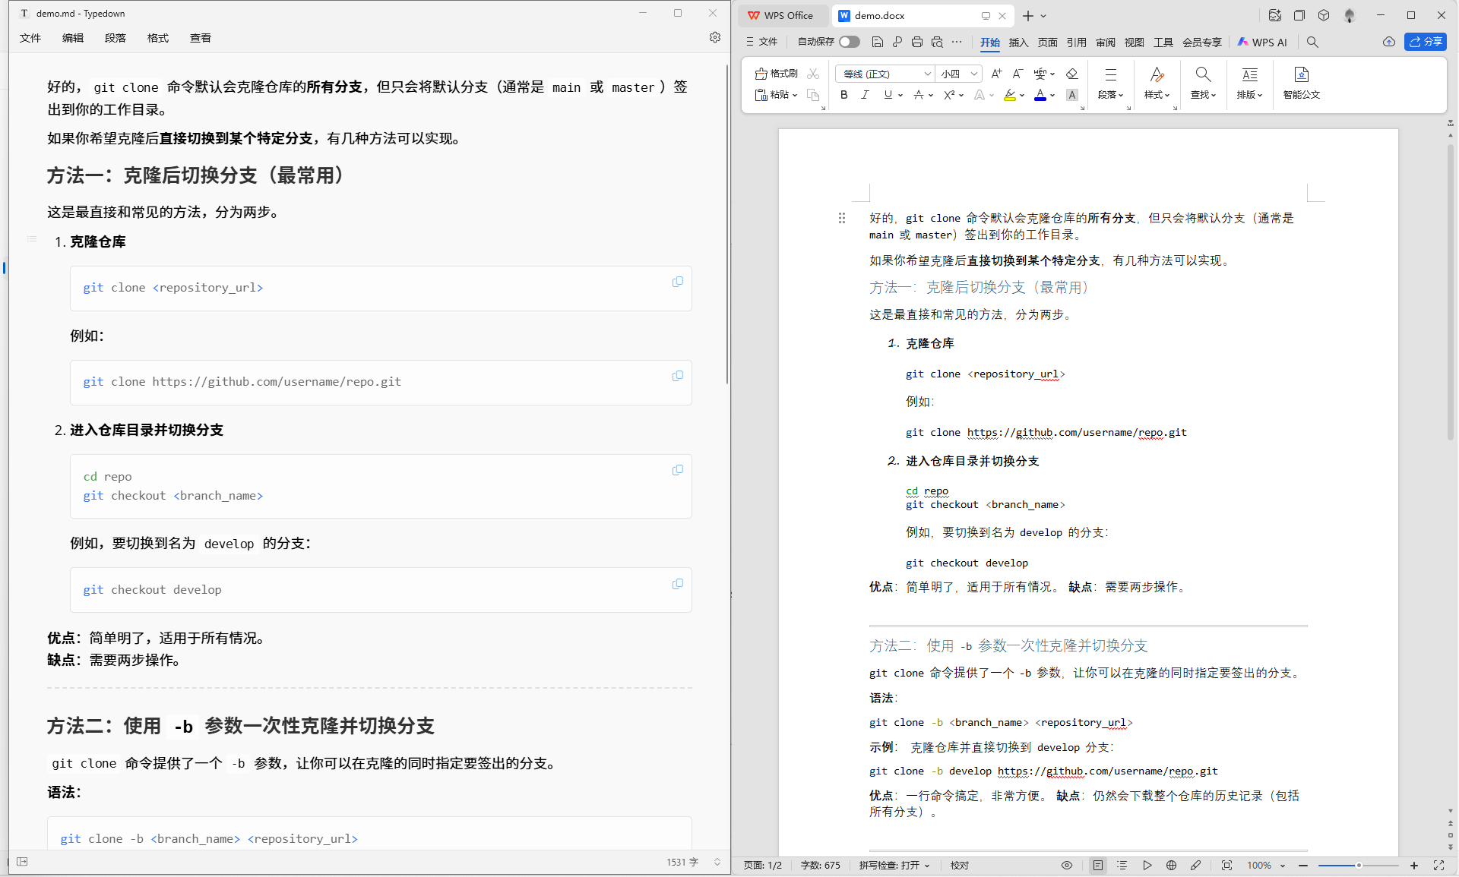The height and width of the screenshot is (877, 1459).
Task: Toggle eye protection mode in status bar
Action: [x=1067, y=865]
